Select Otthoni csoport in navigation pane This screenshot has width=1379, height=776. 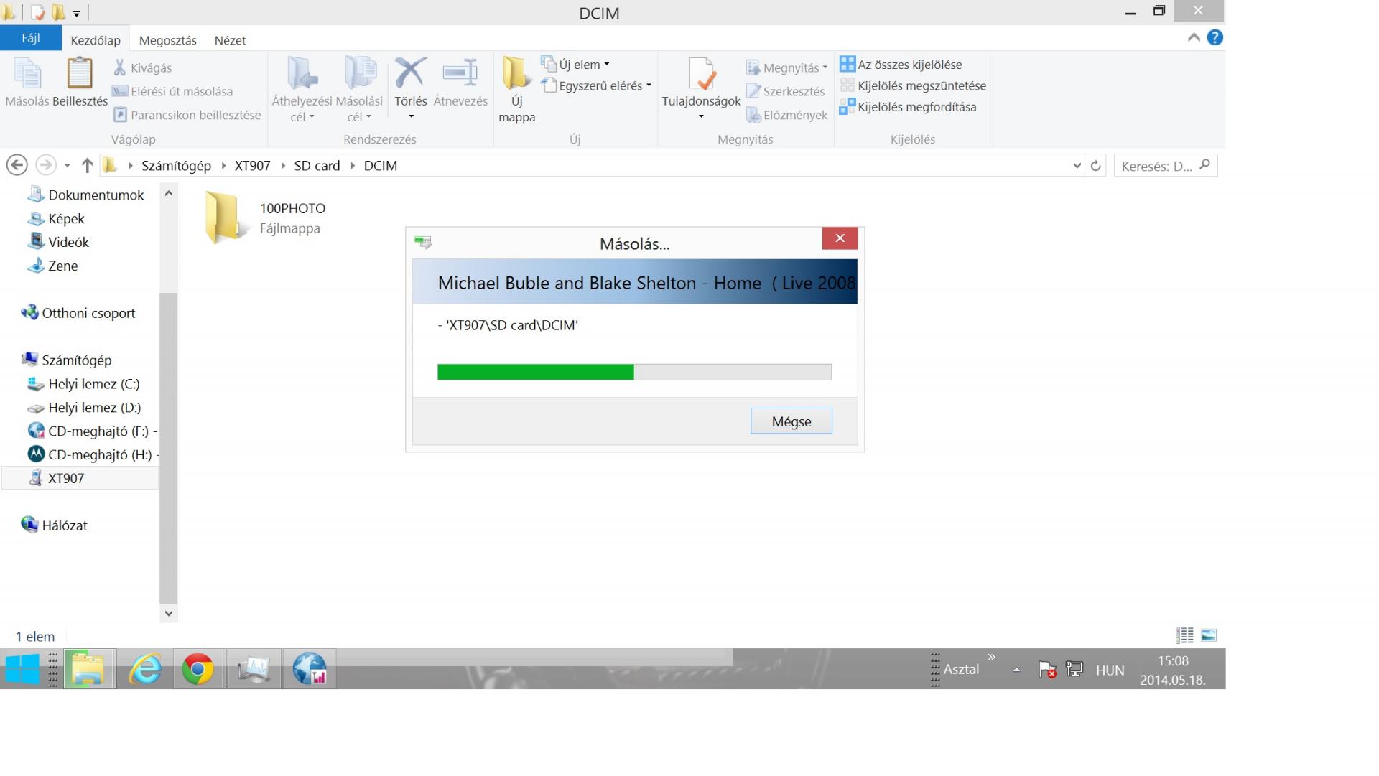79,313
